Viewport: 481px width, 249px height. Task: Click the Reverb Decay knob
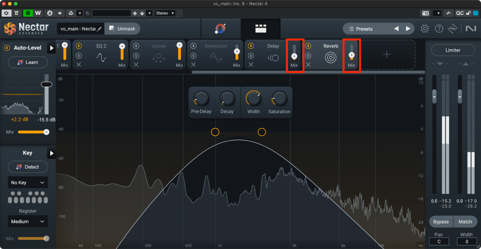pos(227,99)
